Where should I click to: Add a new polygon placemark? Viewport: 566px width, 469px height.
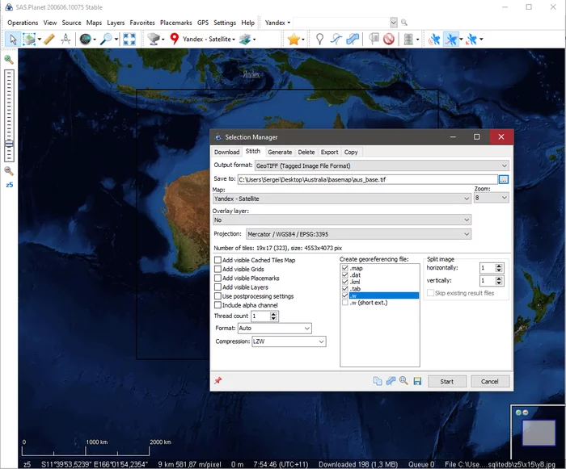point(353,39)
